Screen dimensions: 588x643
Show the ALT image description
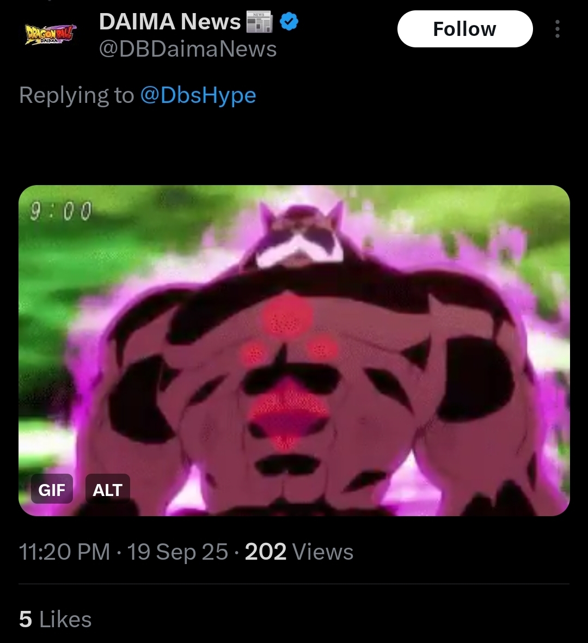(107, 489)
